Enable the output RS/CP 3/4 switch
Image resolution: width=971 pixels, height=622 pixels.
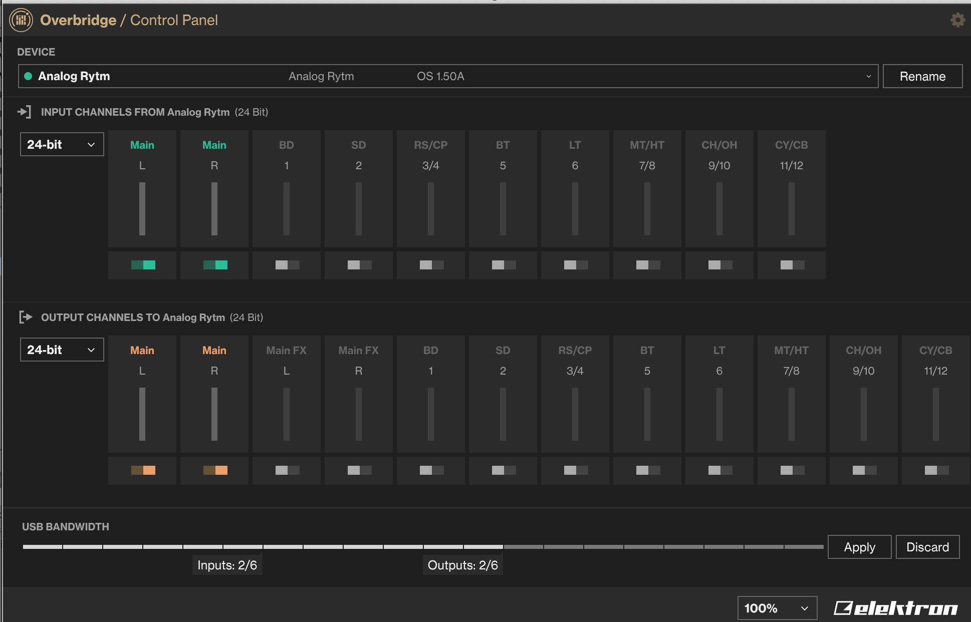(576, 470)
